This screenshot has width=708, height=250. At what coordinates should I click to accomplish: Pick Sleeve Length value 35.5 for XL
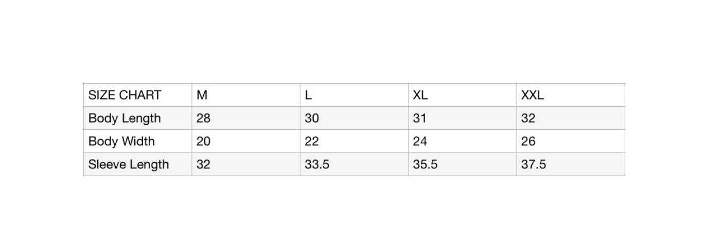tap(425, 164)
